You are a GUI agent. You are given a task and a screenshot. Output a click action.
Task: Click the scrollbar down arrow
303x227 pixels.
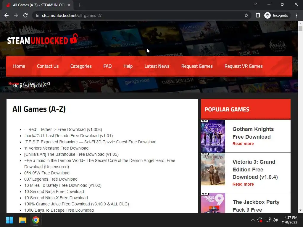(300, 210)
